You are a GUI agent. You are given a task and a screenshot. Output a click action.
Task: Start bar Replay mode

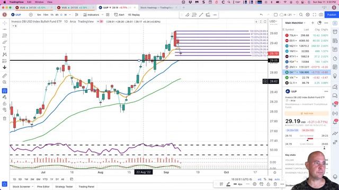tap(134, 15)
